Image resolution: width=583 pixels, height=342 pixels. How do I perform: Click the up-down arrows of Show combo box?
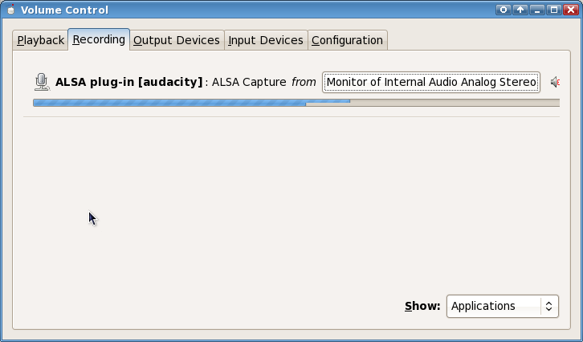pyautogui.click(x=548, y=307)
